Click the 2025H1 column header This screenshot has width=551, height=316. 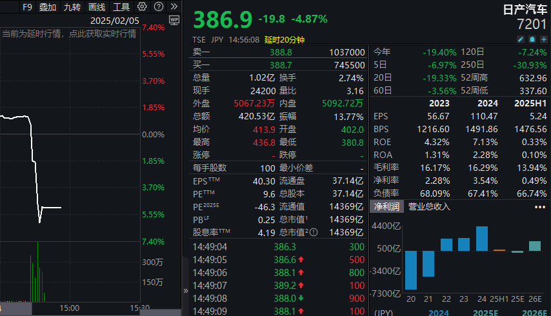coord(530,103)
